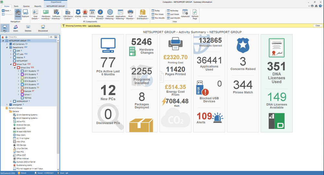Clear the summary data filter
Viewport: 324px width, 175px height.
coord(318,26)
